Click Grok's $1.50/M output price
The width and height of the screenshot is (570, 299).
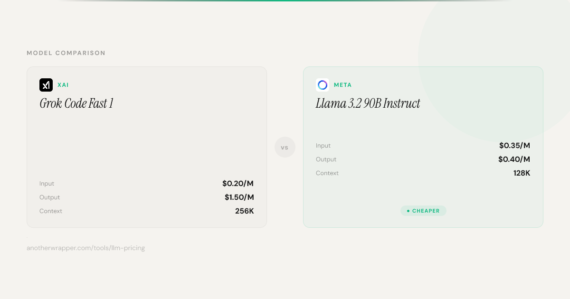point(239,197)
